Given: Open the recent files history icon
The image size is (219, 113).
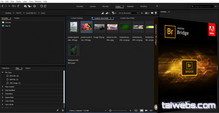Looking at the screenshot, I should click(x=13, y=6).
